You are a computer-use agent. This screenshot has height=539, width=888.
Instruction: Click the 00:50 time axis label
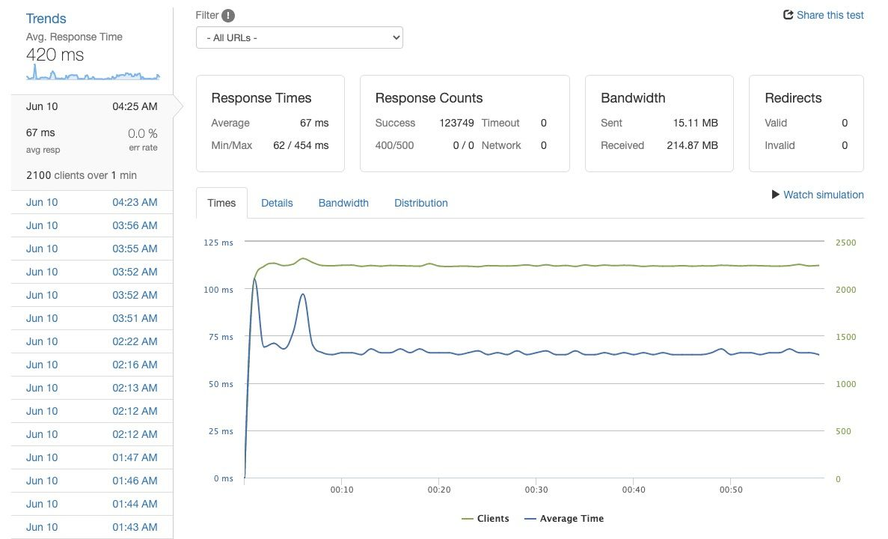pos(731,490)
